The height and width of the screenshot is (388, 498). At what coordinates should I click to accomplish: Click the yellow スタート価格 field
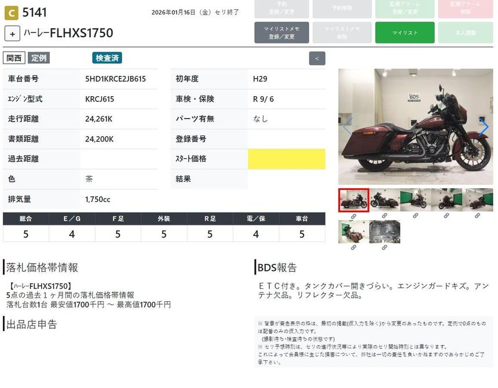[x=286, y=159]
